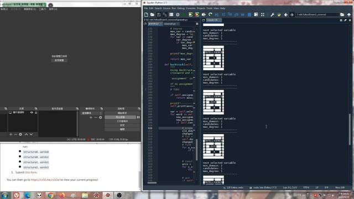354x199 pixels.
Task: Open Google Chrome from the taskbar
Action: [x=50, y=195]
